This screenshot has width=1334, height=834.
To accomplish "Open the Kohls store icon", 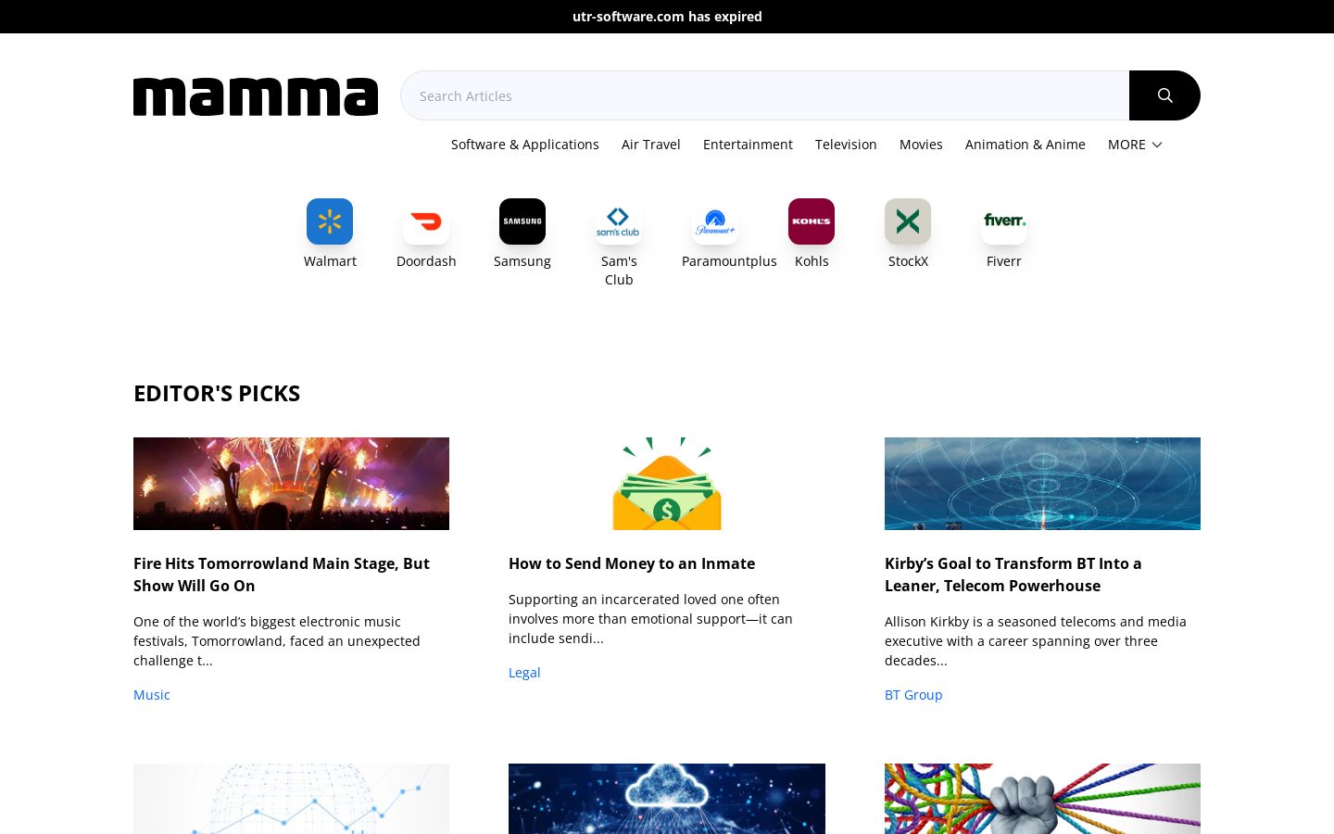I will 812,221.
